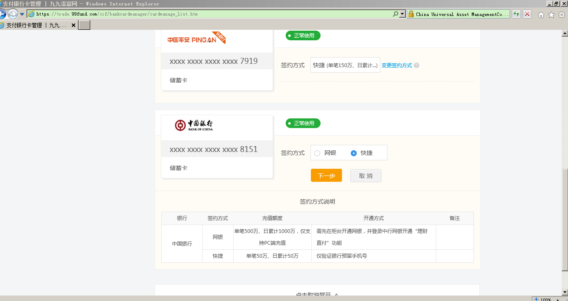
Task: Select the 网银 radio button
Action: [317, 153]
